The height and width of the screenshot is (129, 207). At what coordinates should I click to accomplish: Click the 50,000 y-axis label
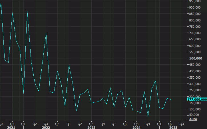[195, 115]
